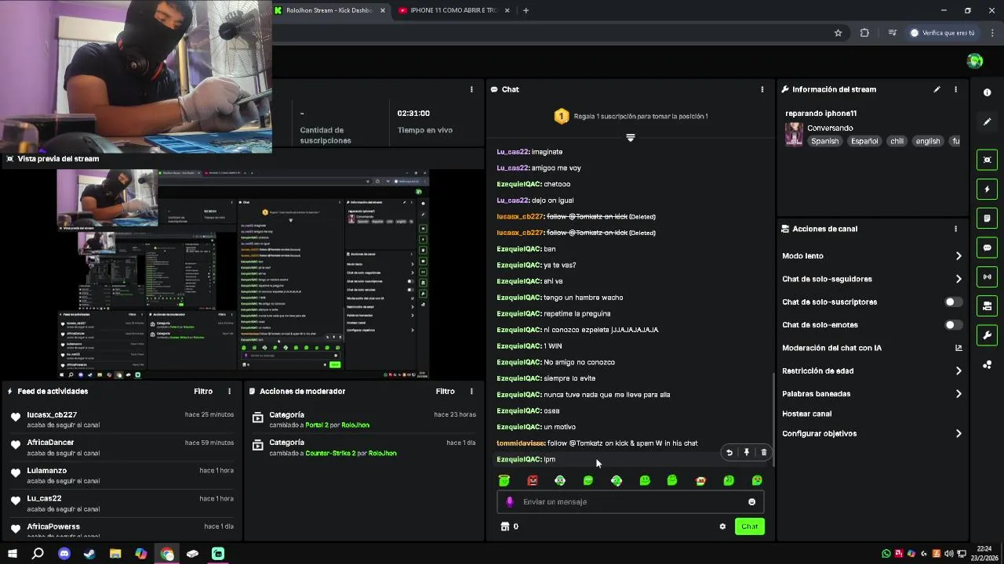Open Acciones de canal three-dot menu
The width and height of the screenshot is (1004, 564).
(955, 229)
